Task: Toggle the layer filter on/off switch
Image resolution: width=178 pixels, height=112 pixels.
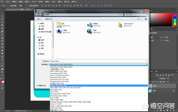Action: [x=172, y=75]
